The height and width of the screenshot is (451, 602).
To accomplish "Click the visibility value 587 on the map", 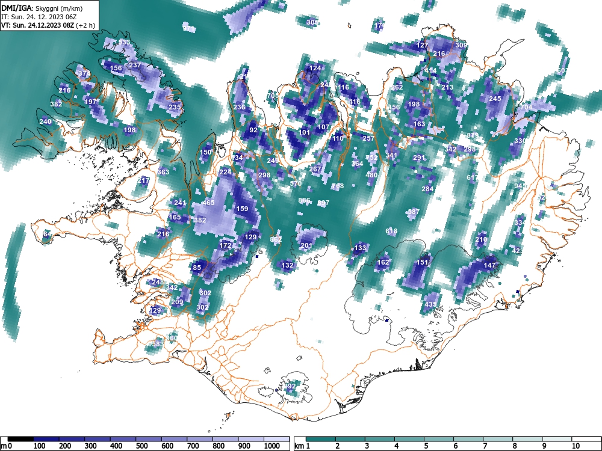I will (414, 212).
